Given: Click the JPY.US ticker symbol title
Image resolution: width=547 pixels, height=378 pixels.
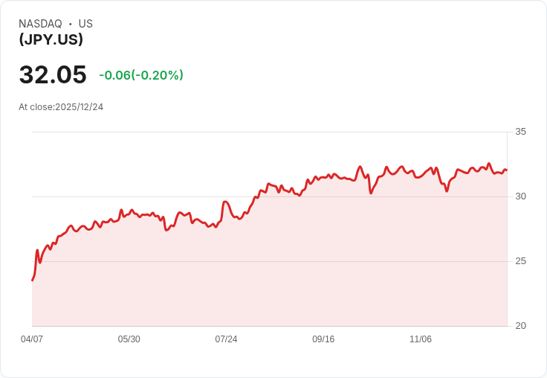Looking at the screenshot, I should (51, 40).
